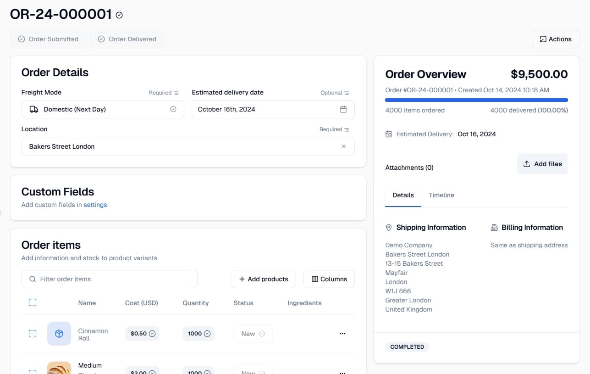
Task: Open the calendar icon in Estimated delivery date
Action: tap(343, 109)
